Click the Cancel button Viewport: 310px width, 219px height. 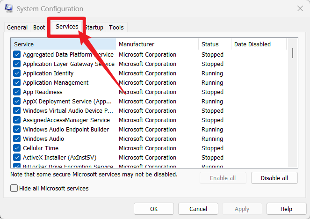tap(198, 209)
